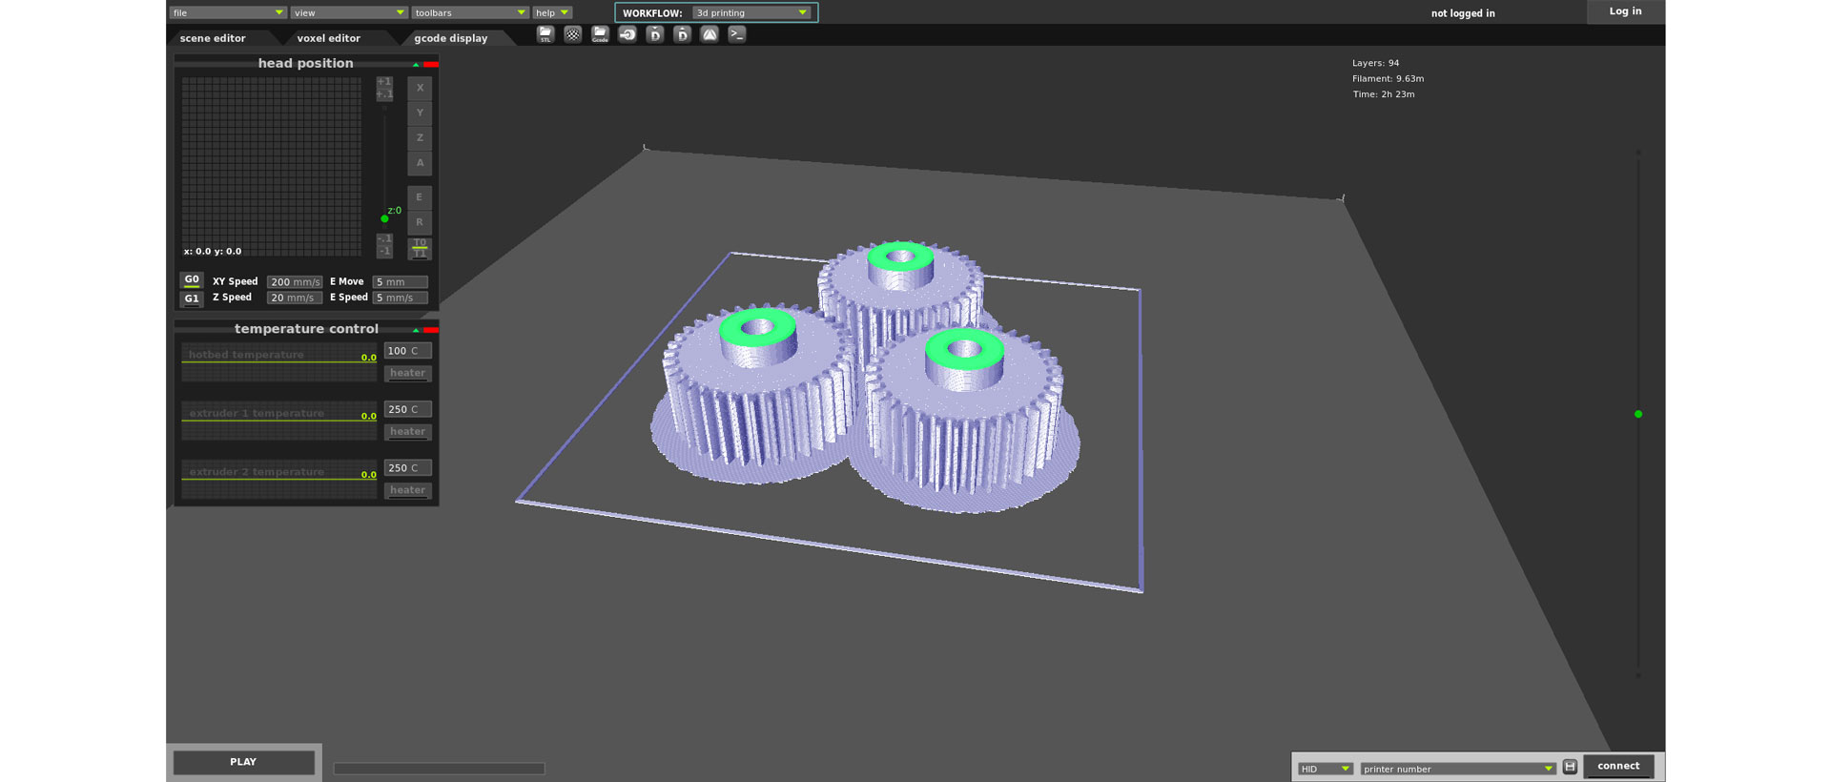Screen dimensions: 1831x782
Task: Click the open Gcode folder icon
Action: tap(600, 34)
